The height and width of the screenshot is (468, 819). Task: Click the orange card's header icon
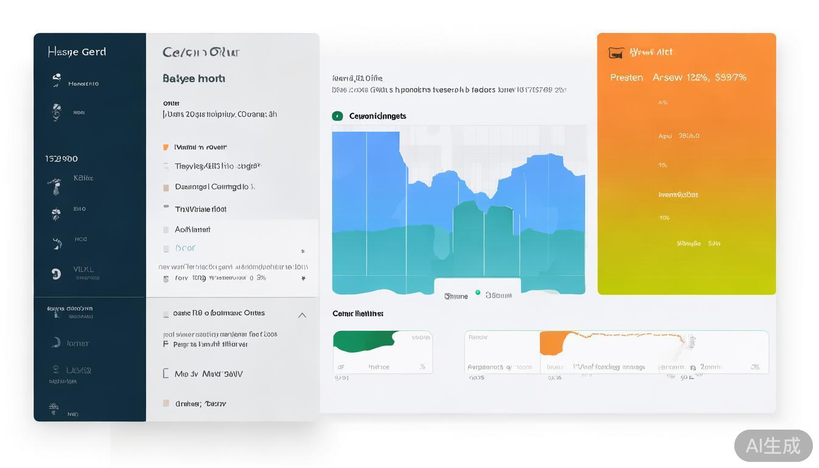click(616, 53)
